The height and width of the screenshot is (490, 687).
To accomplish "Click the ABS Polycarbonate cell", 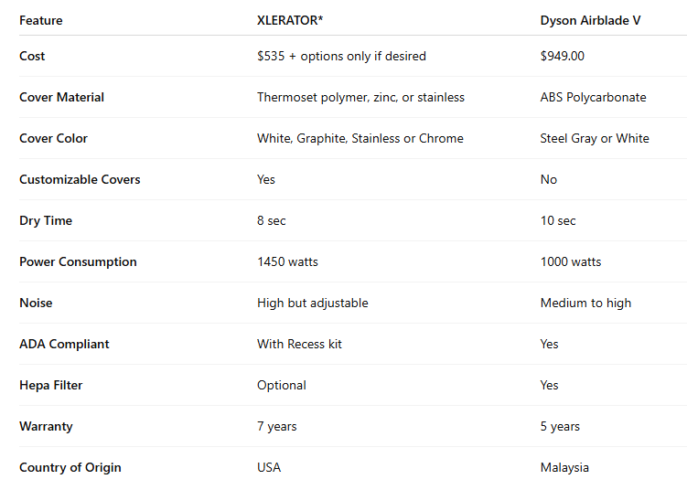I will tap(593, 97).
